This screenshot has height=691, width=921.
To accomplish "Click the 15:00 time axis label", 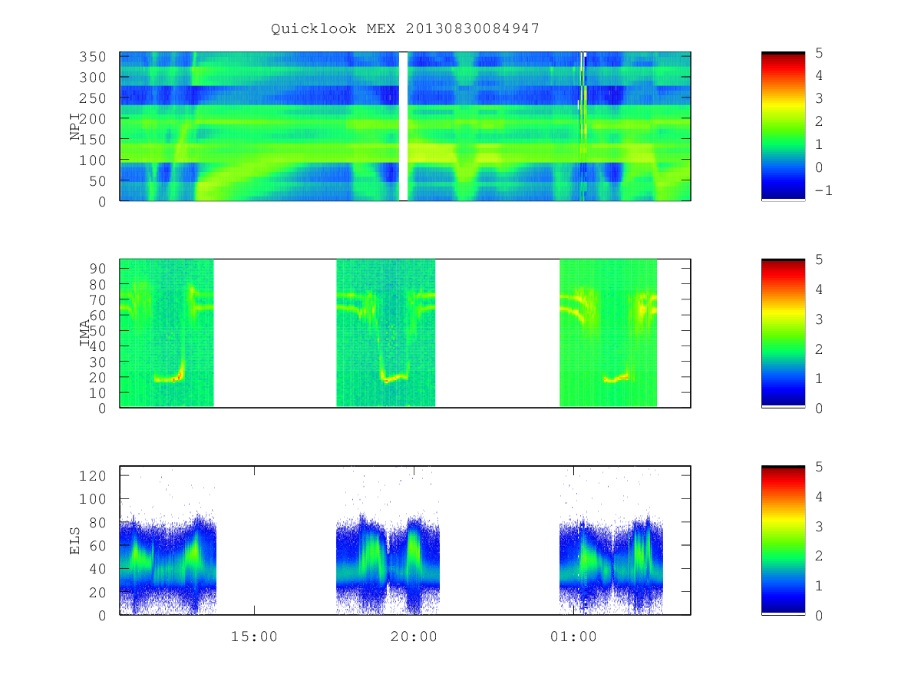I will (254, 636).
